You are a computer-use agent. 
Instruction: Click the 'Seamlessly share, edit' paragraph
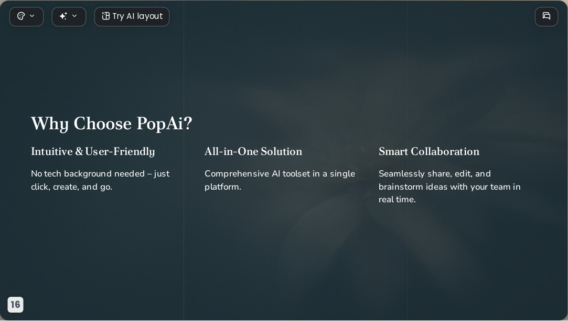click(x=449, y=187)
